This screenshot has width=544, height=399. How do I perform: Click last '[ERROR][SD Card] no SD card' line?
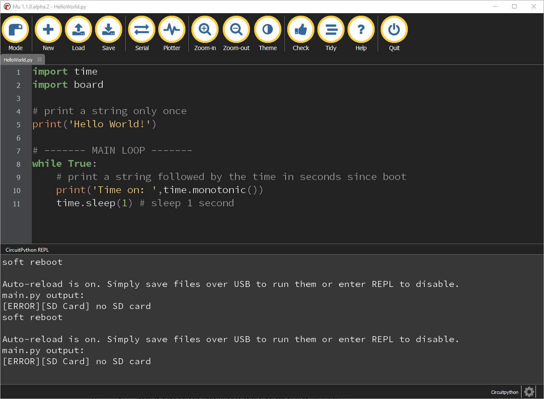[x=76, y=361]
